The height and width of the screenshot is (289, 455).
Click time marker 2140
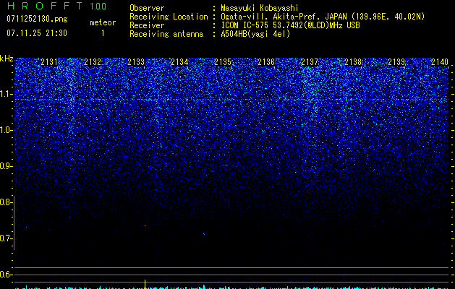(x=440, y=61)
